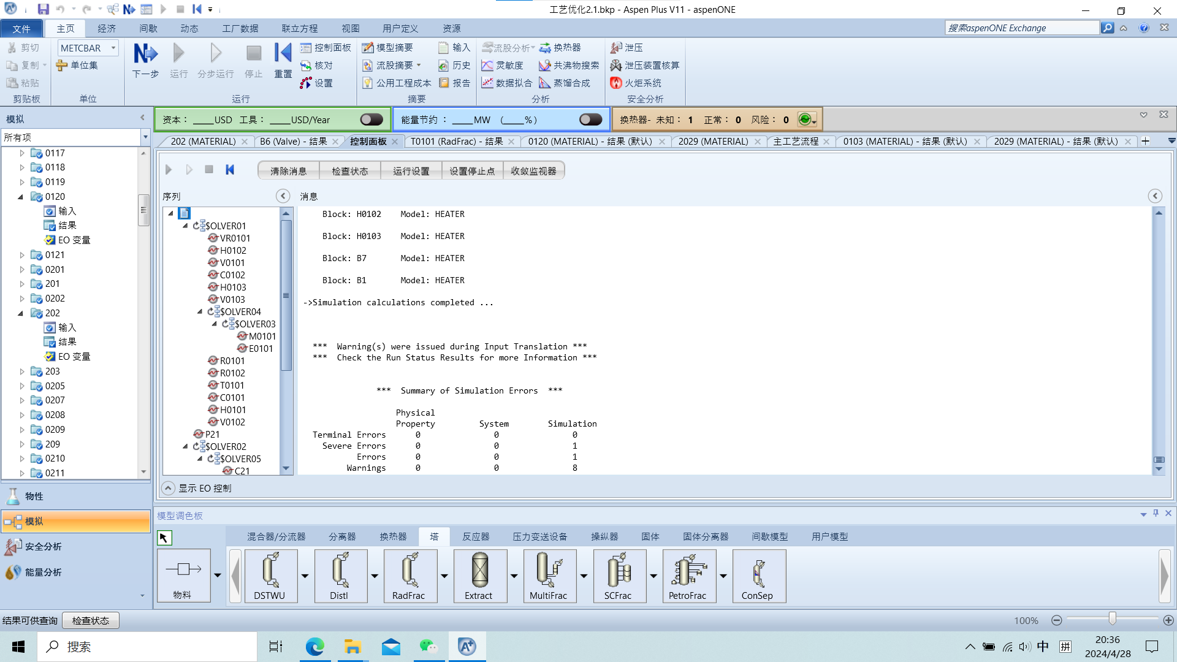
Task: Open the 文件 menu
Action: tap(21, 29)
